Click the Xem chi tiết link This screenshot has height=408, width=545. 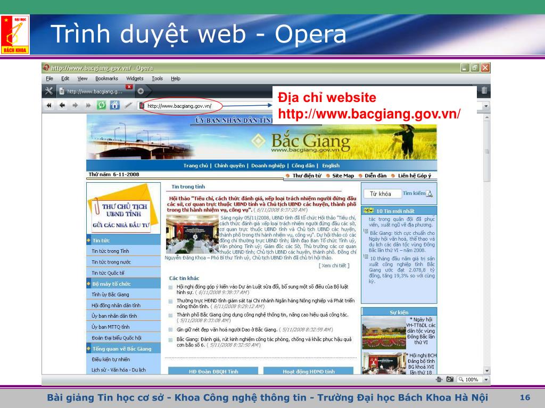click(x=334, y=266)
